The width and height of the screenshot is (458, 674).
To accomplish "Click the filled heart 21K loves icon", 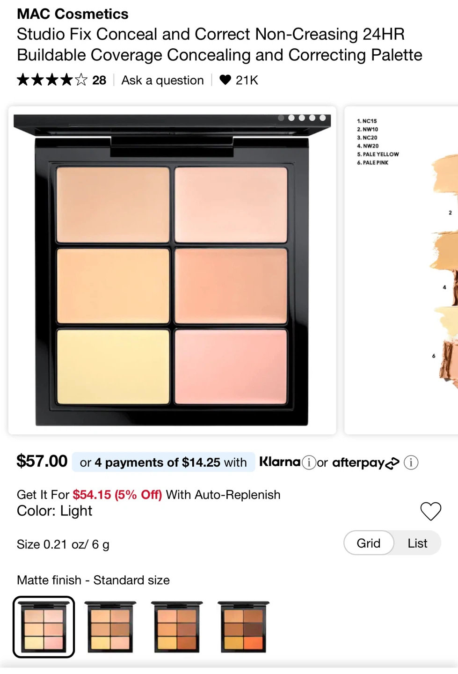I will pyautogui.click(x=225, y=80).
